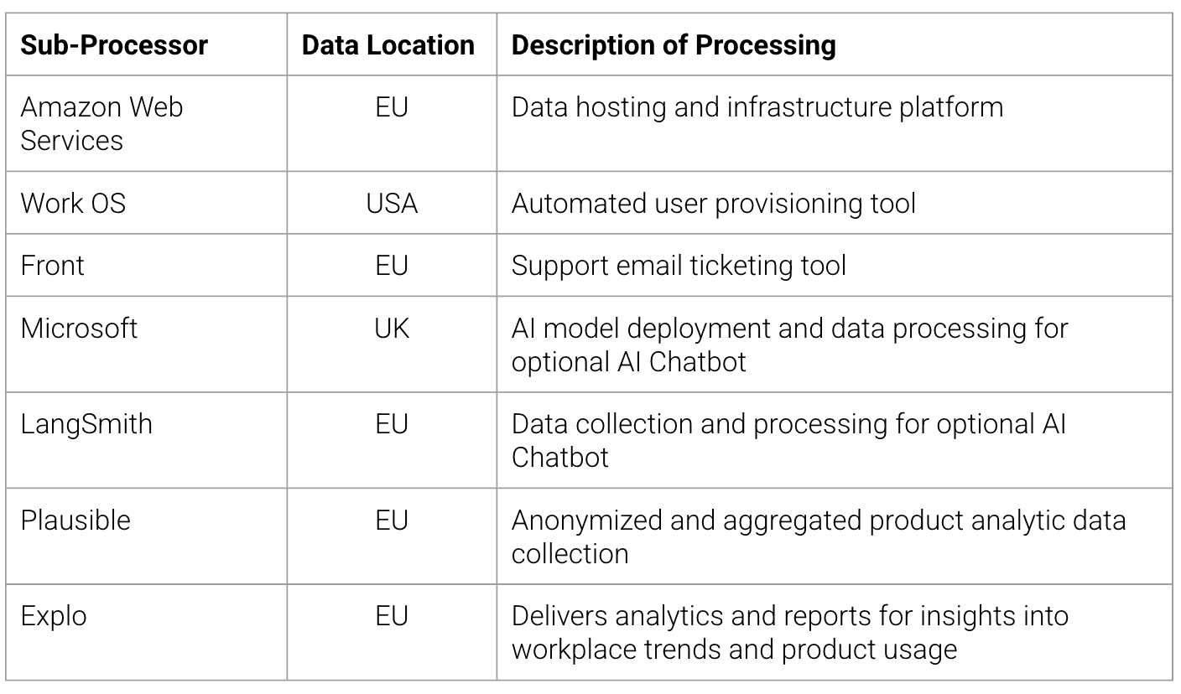Click Delivers analytics and reports description
1181x694 pixels.
click(789, 633)
